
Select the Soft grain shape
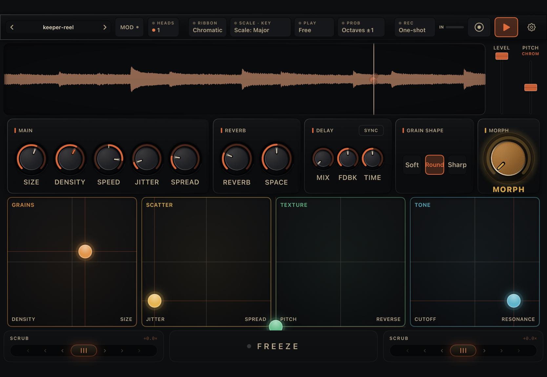pyautogui.click(x=412, y=165)
